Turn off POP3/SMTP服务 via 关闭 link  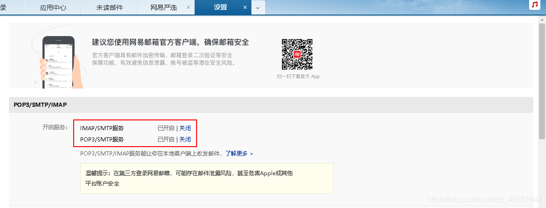click(185, 140)
